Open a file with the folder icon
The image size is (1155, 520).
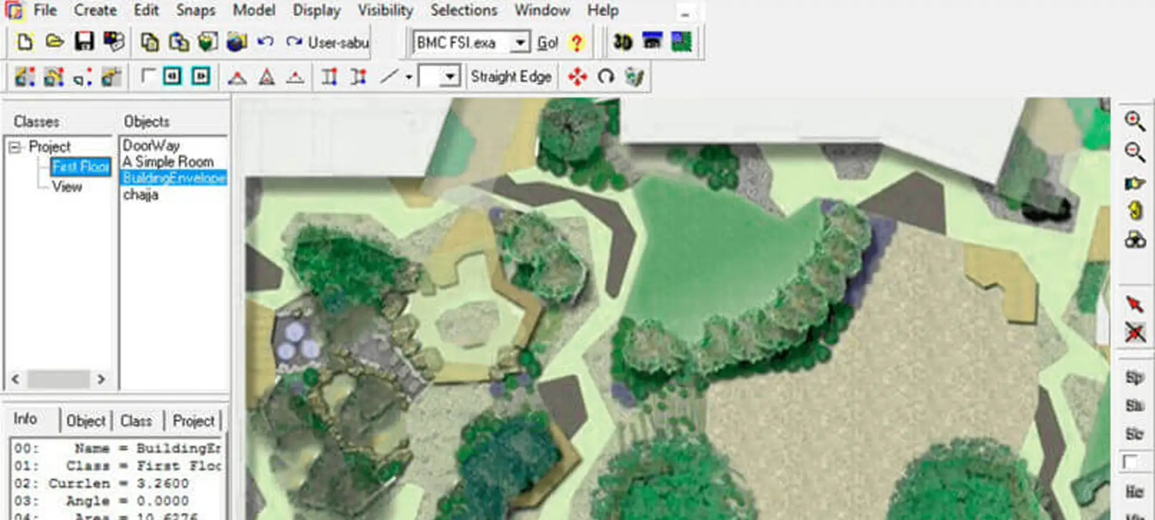click(x=54, y=42)
